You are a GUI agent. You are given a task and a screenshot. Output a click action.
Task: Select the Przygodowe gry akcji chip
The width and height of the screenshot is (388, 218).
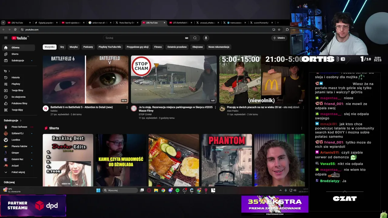click(x=138, y=47)
